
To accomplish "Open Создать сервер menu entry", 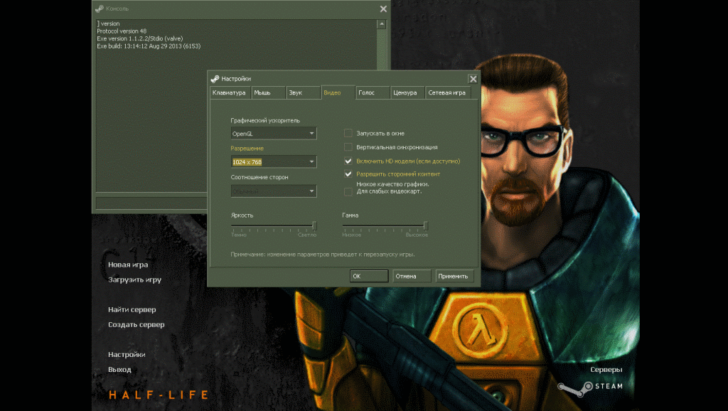I will click(136, 325).
